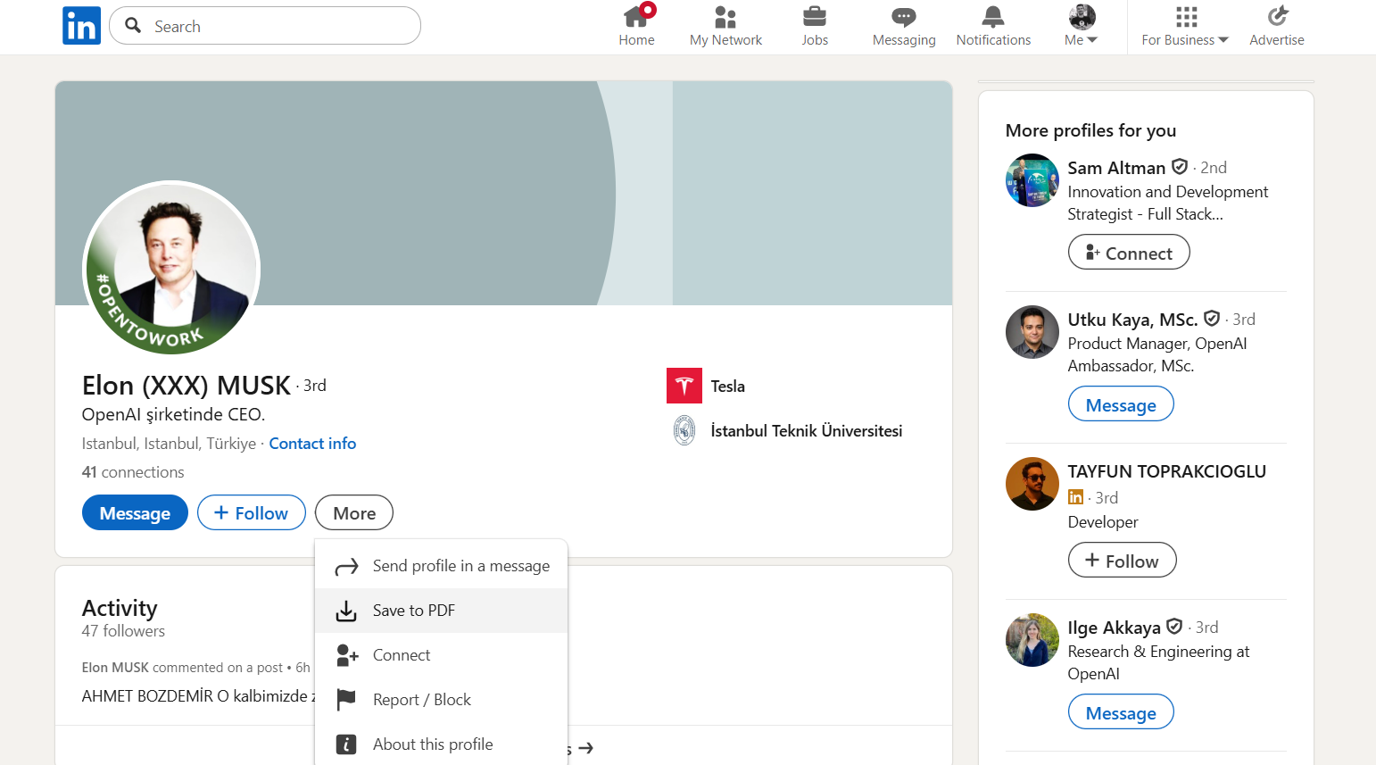Viewport: 1376px width, 765px height.
Task: Open the Jobs section
Action: (x=814, y=25)
